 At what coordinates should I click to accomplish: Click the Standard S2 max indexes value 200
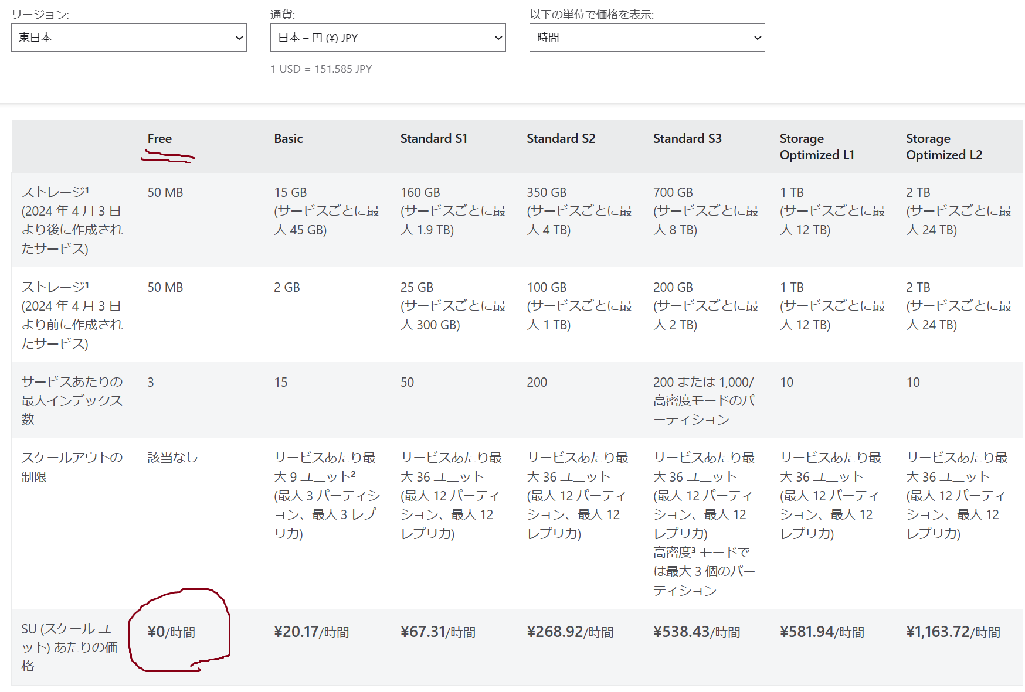click(x=537, y=383)
